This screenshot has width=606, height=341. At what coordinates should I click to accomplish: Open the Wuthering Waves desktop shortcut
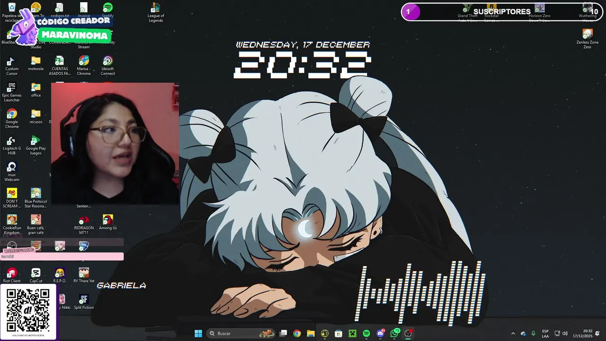click(588, 12)
